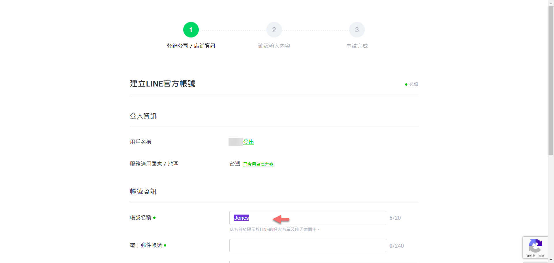This screenshot has width=554, height=263.
Task: Click the blurred user name avatar
Action: click(x=235, y=142)
